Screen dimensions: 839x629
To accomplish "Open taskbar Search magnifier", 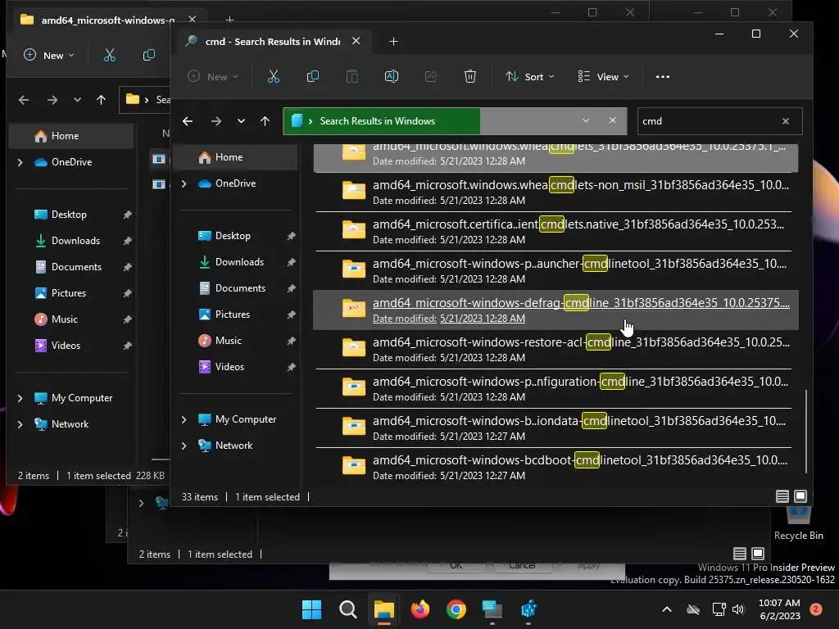I will [x=347, y=609].
